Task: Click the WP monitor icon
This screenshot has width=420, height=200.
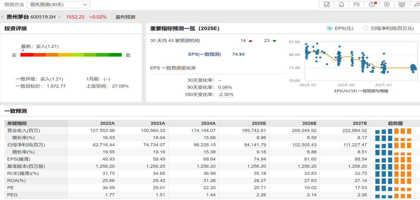Action: point(402,5)
